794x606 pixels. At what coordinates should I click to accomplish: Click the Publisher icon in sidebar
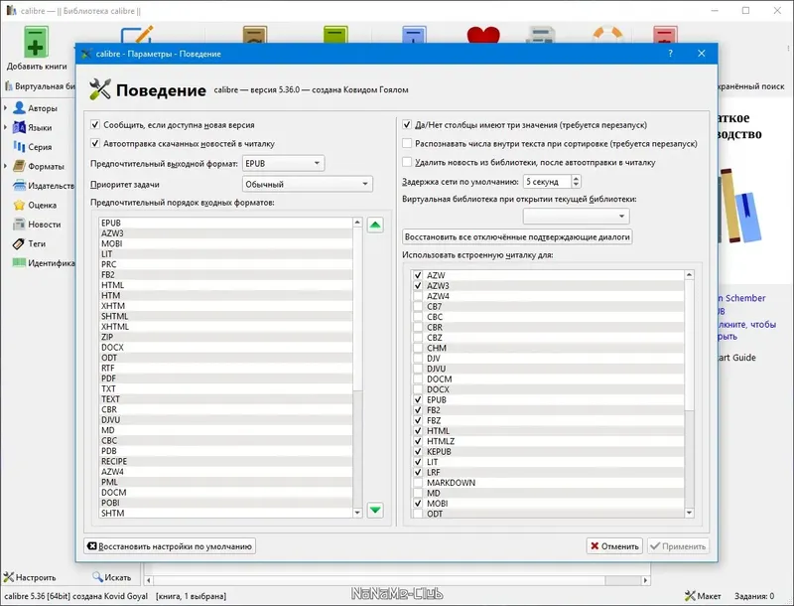click(19, 186)
